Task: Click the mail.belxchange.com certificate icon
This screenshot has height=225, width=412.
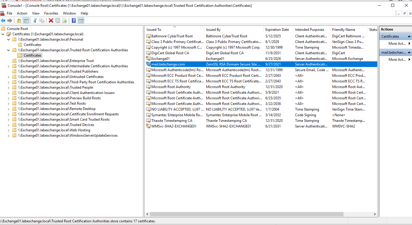Action: [148, 64]
